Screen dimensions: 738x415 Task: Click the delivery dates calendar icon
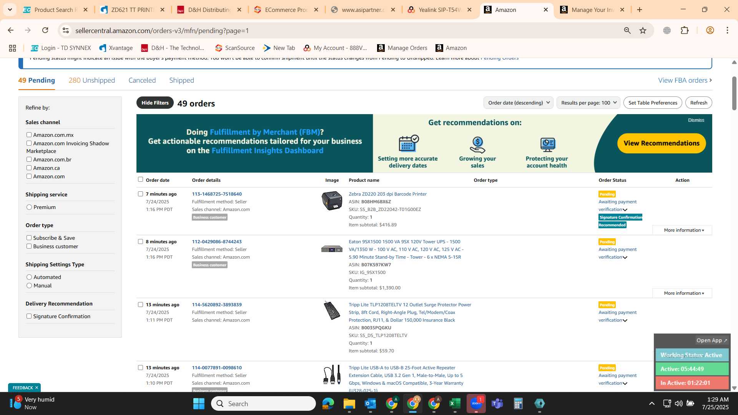point(408,144)
